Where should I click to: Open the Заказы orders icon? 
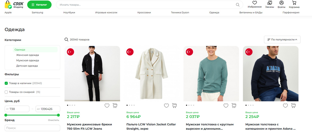click(x=269, y=3)
